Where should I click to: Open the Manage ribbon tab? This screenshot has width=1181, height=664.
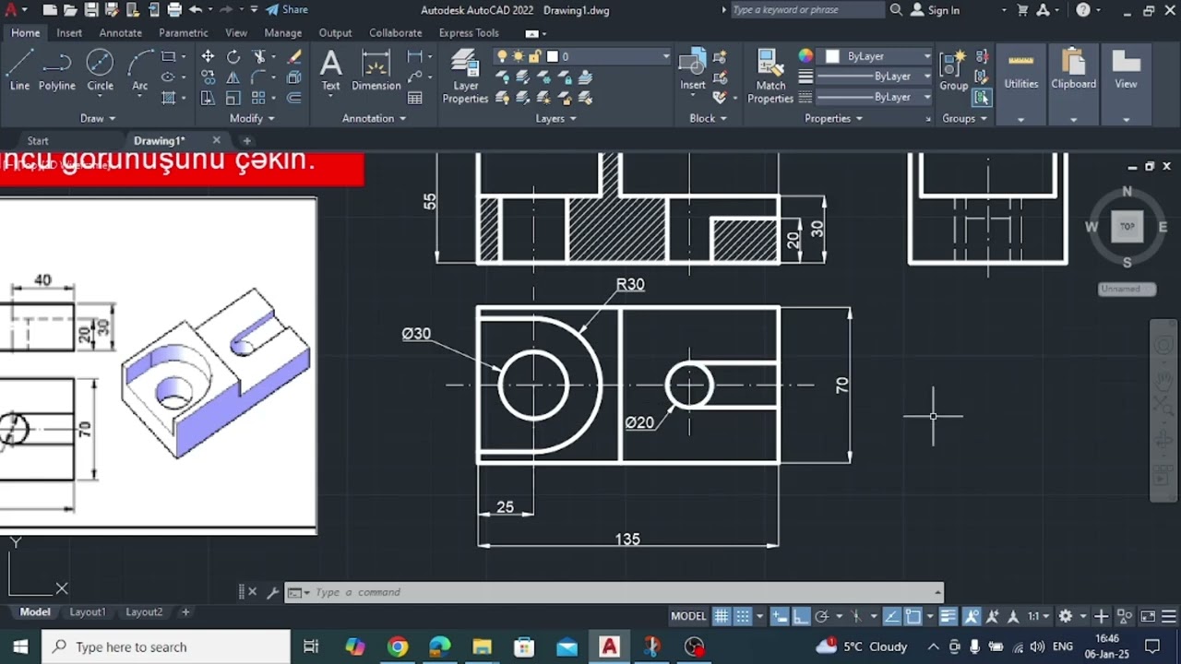(283, 32)
